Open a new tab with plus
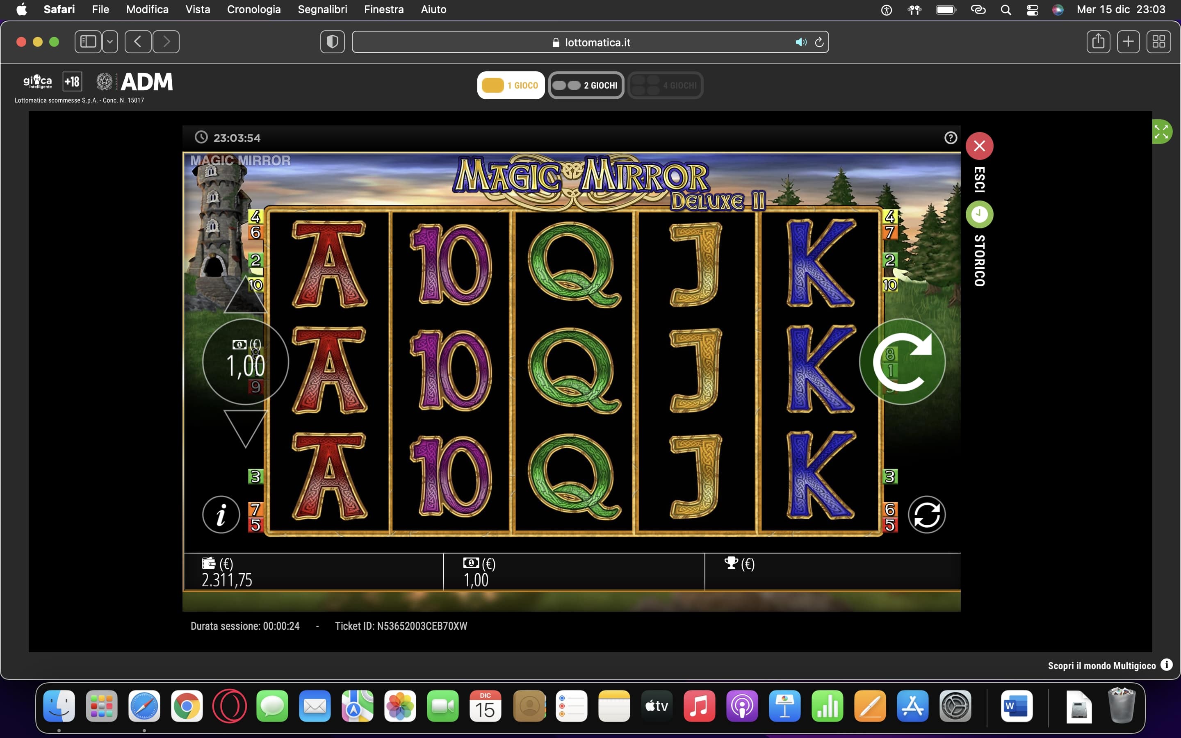The width and height of the screenshot is (1181, 738). click(x=1128, y=42)
